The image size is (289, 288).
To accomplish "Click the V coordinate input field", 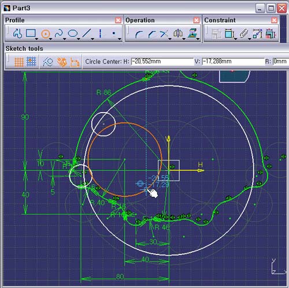I will coord(233,61).
